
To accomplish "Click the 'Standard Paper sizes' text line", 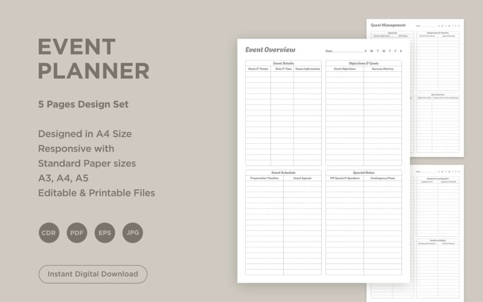I will 87,163.
